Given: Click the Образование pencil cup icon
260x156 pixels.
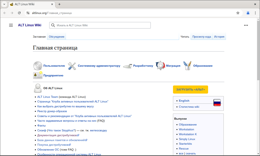Looking at the screenshot, I should coord(187,66).
